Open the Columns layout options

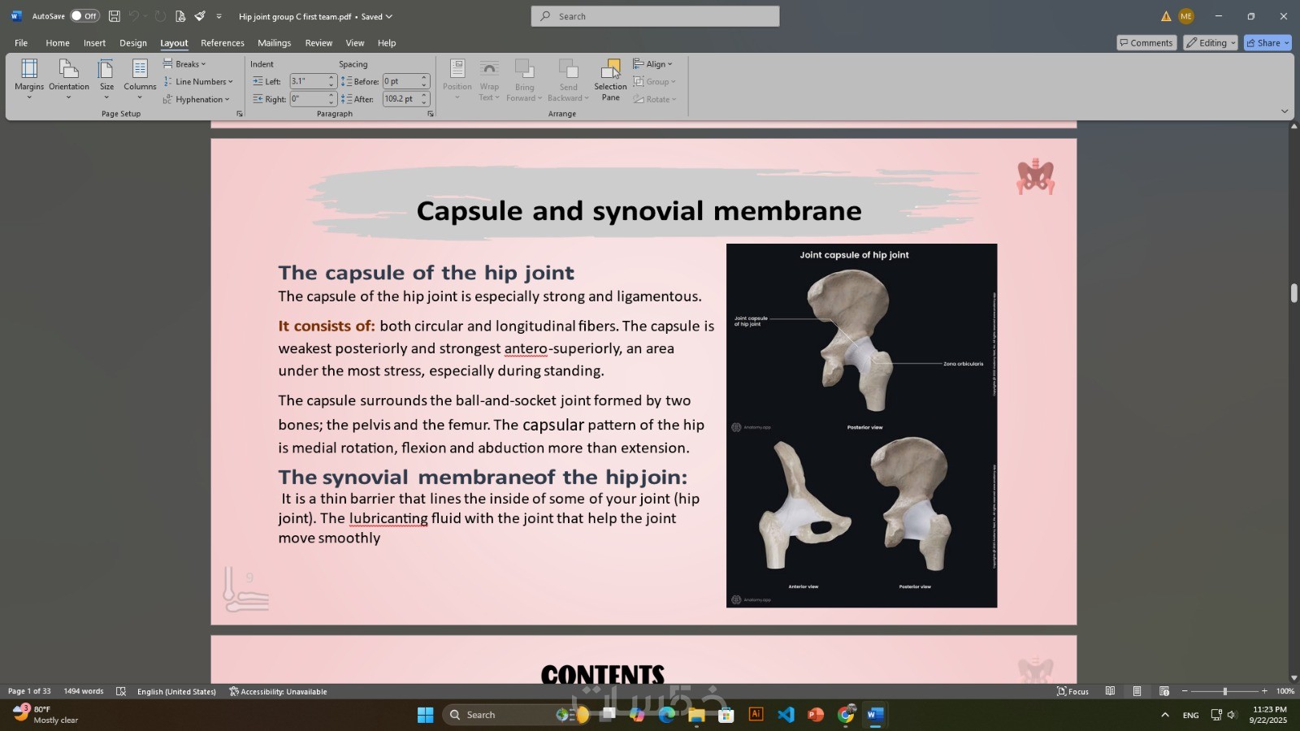pyautogui.click(x=140, y=79)
